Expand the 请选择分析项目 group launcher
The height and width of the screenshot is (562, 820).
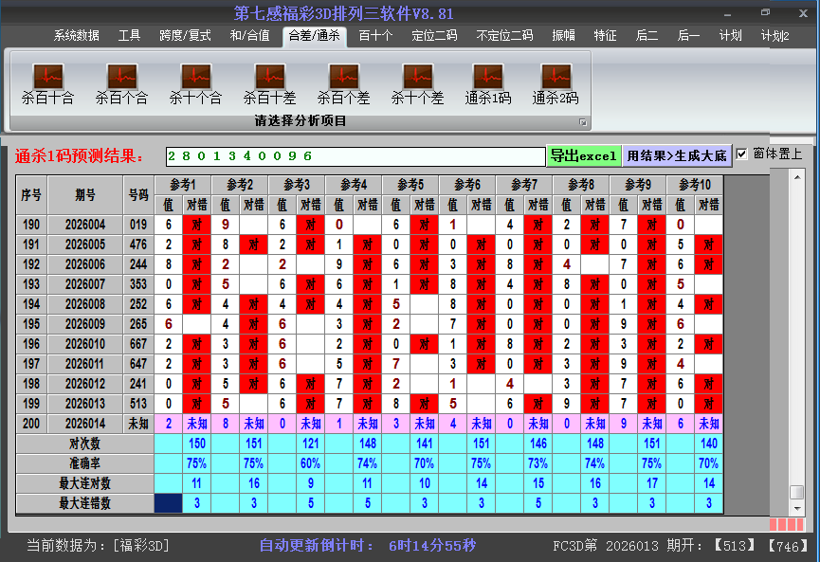click(583, 122)
